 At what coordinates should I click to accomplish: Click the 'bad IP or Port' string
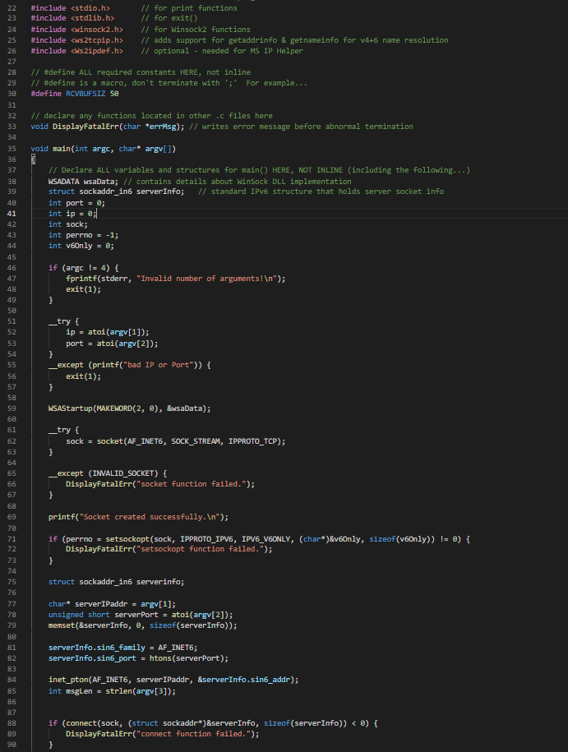(x=158, y=365)
